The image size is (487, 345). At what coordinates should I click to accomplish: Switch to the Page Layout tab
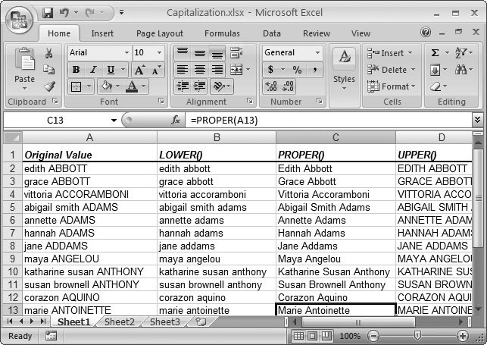(160, 33)
